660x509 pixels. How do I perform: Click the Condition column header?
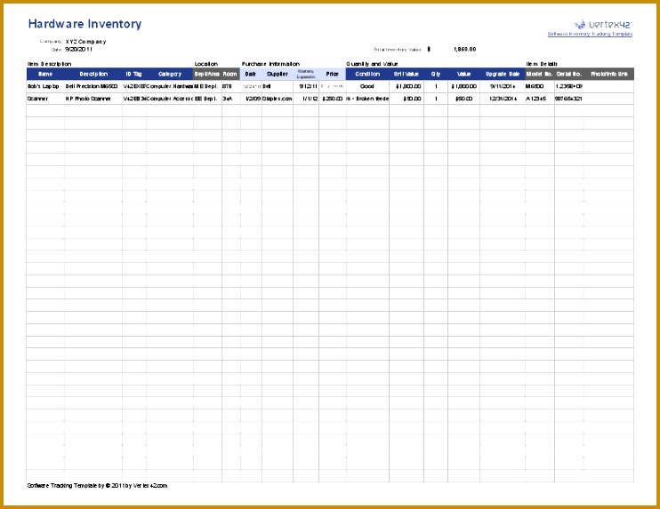point(367,74)
